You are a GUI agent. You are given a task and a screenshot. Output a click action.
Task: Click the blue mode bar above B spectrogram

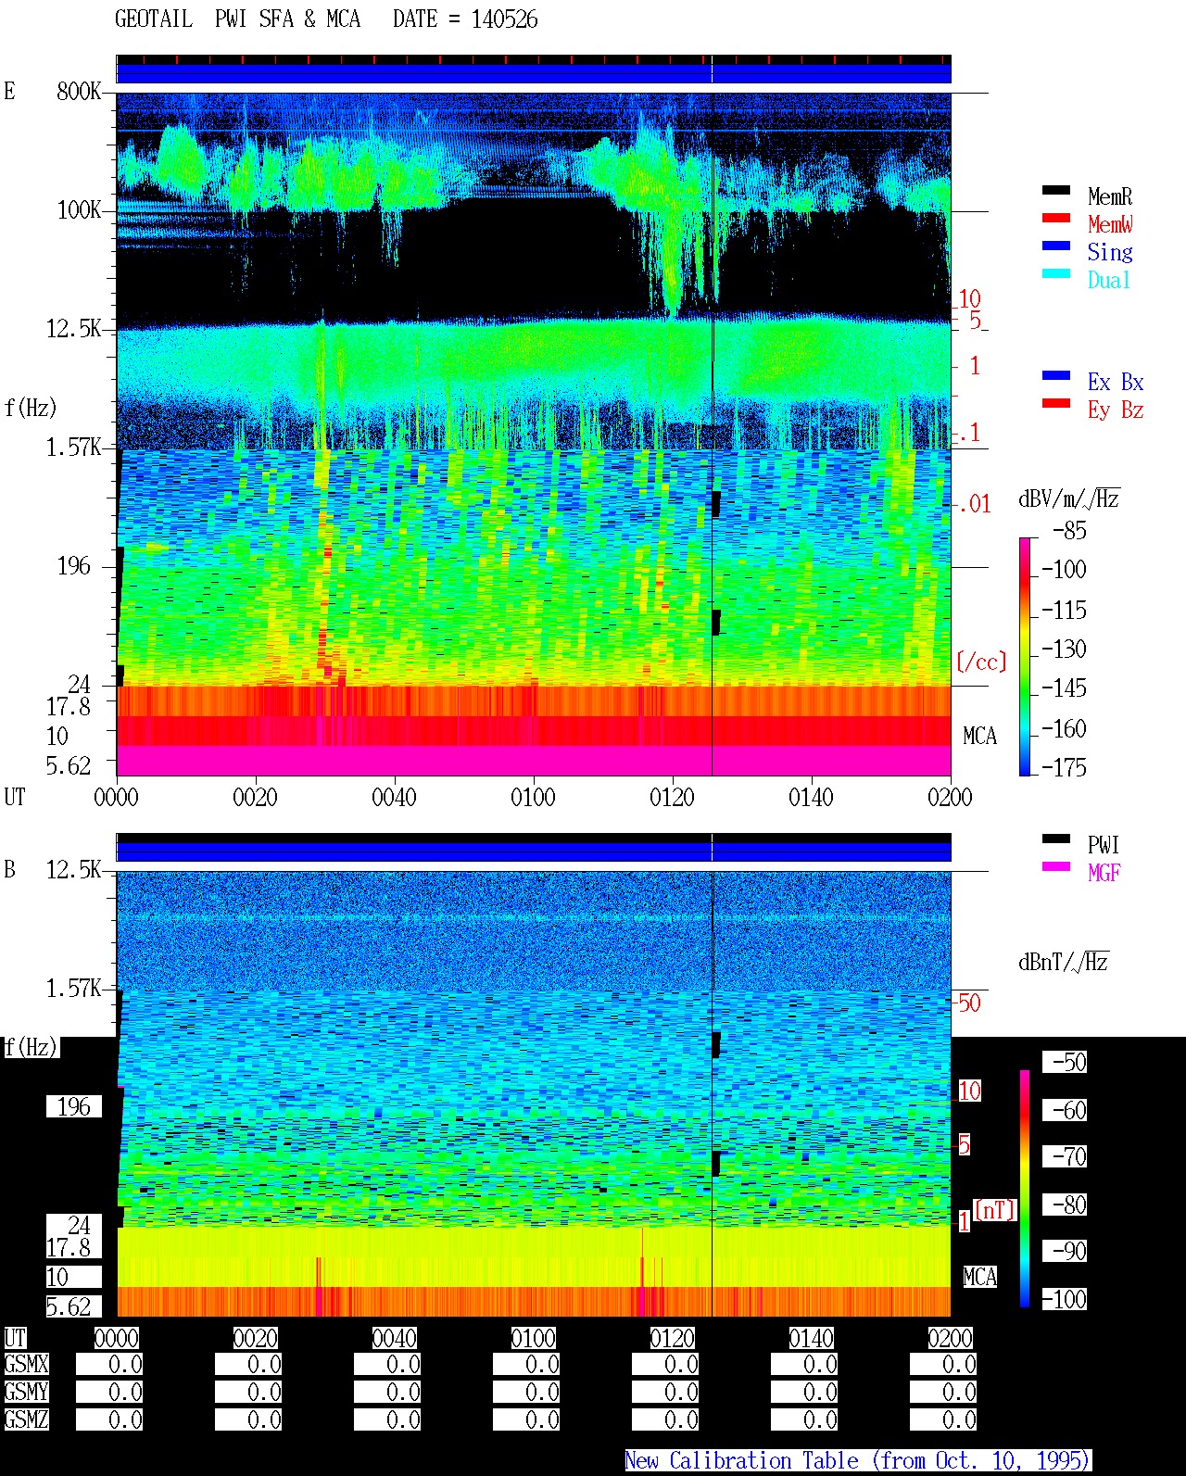534,852
